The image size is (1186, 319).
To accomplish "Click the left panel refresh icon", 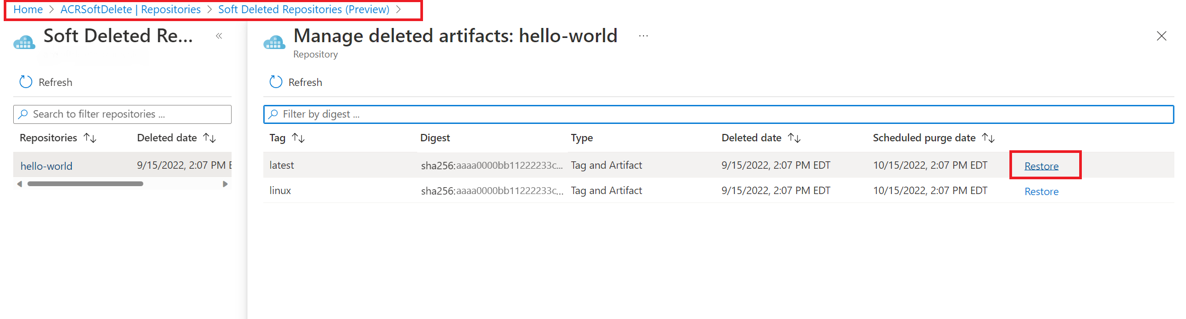I will 26,82.
